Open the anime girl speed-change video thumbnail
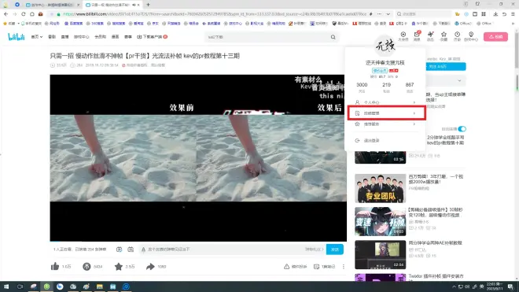 [x=380, y=221]
